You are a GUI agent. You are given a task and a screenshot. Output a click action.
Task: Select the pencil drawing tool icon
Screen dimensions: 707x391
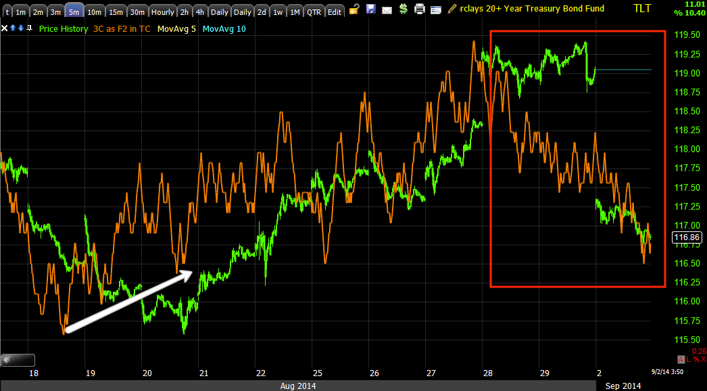(452, 9)
